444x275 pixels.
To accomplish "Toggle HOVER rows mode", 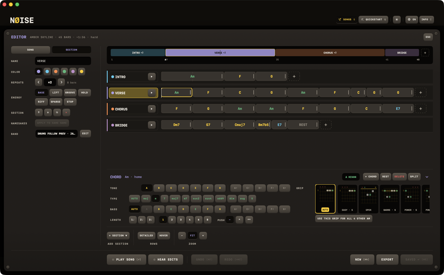I will [x=163, y=236].
